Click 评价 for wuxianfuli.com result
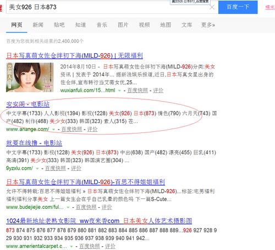275x250 pixels. 158,90
